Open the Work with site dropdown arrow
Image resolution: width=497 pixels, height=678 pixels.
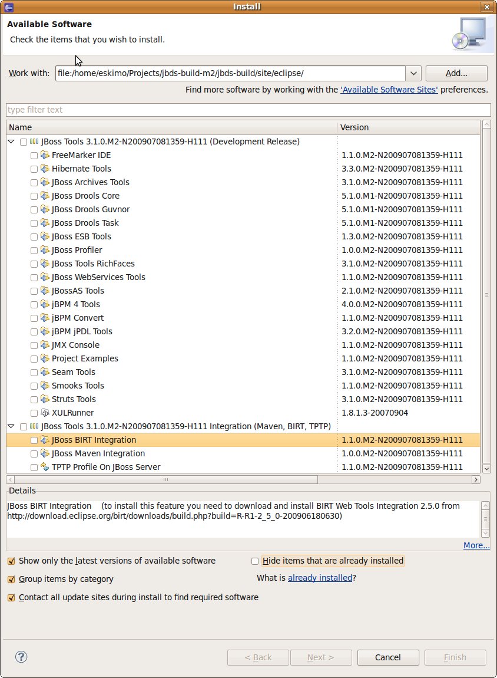[x=413, y=73]
